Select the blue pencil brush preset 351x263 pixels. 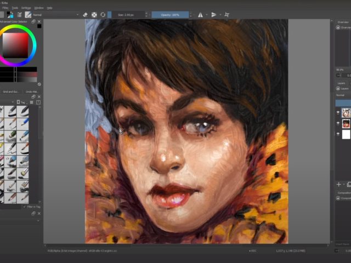[x=22, y=123]
